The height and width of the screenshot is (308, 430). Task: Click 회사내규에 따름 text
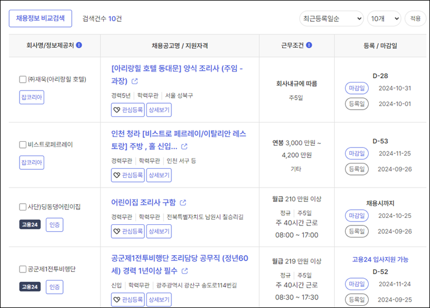pos(296,84)
